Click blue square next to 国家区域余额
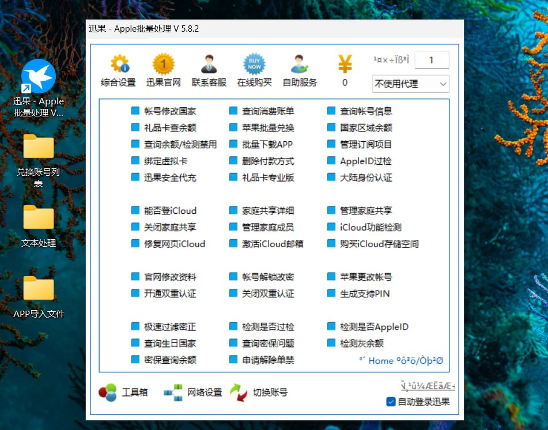Screen dimensions: 548x430 click(x=331, y=127)
